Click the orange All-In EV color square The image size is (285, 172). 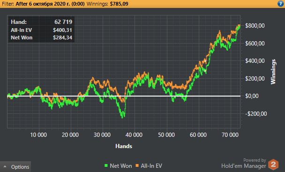coord(137,165)
